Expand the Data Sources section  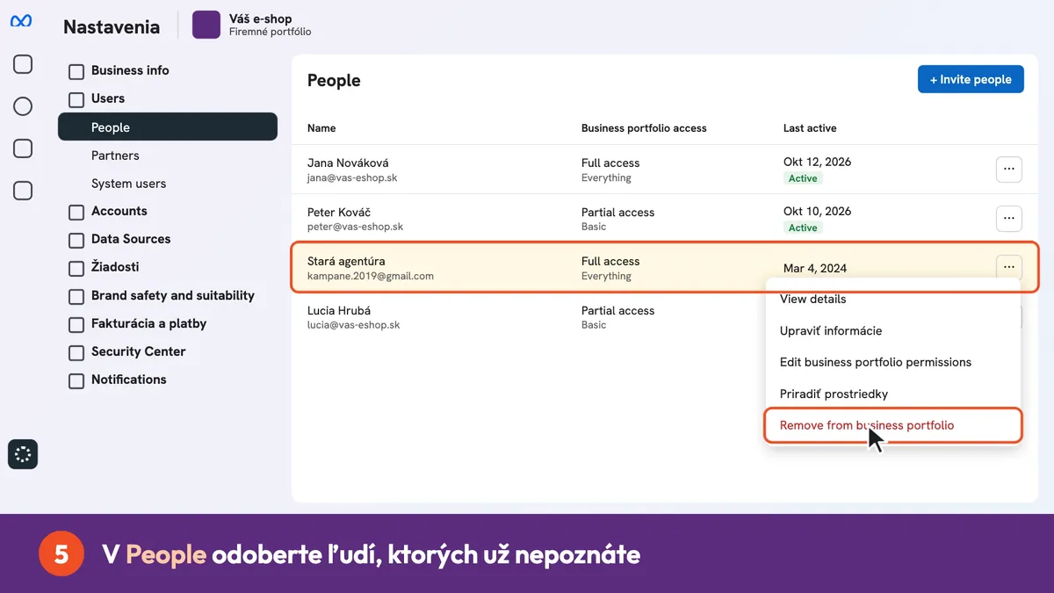(x=131, y=239)
